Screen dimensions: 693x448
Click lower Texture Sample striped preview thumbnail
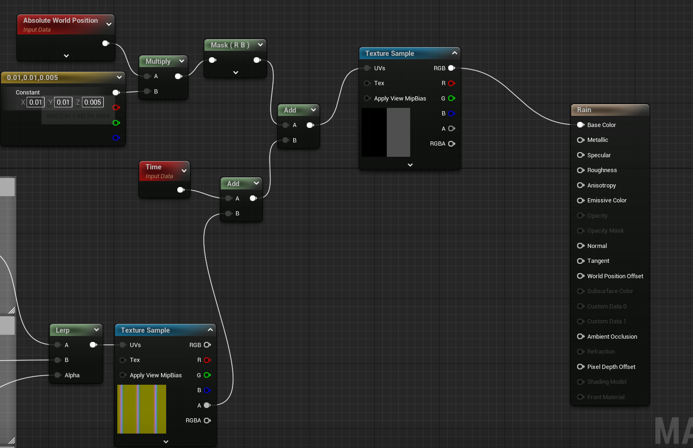(x=141, y=409)
